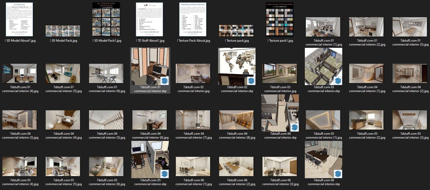Select 04 commercial interior (5).jpg thumbnail
Viewport: 430px width, 190px height.
pyautogui.click(x=106, y=120)
